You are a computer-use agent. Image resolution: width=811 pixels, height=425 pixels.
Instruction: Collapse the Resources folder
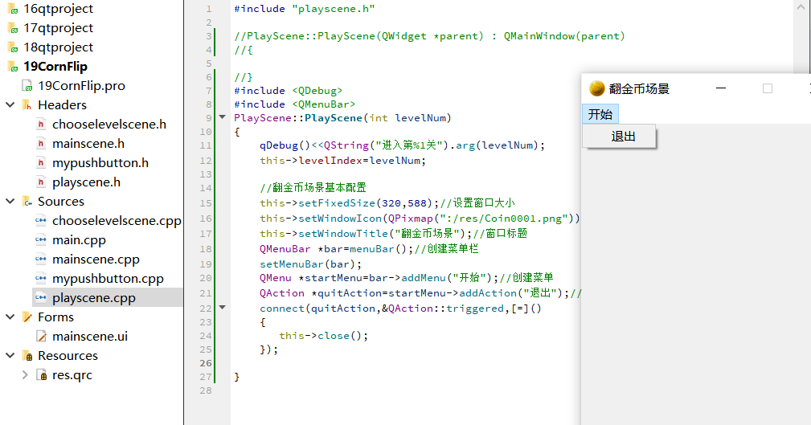pyautogui.click(x=10, y=356)
